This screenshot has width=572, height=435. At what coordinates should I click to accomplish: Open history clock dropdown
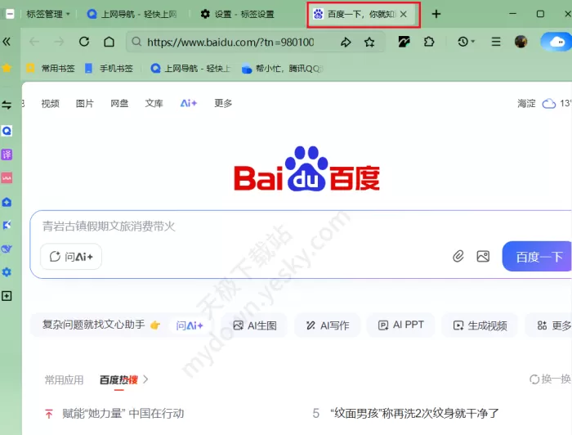[x=466, y=42]
